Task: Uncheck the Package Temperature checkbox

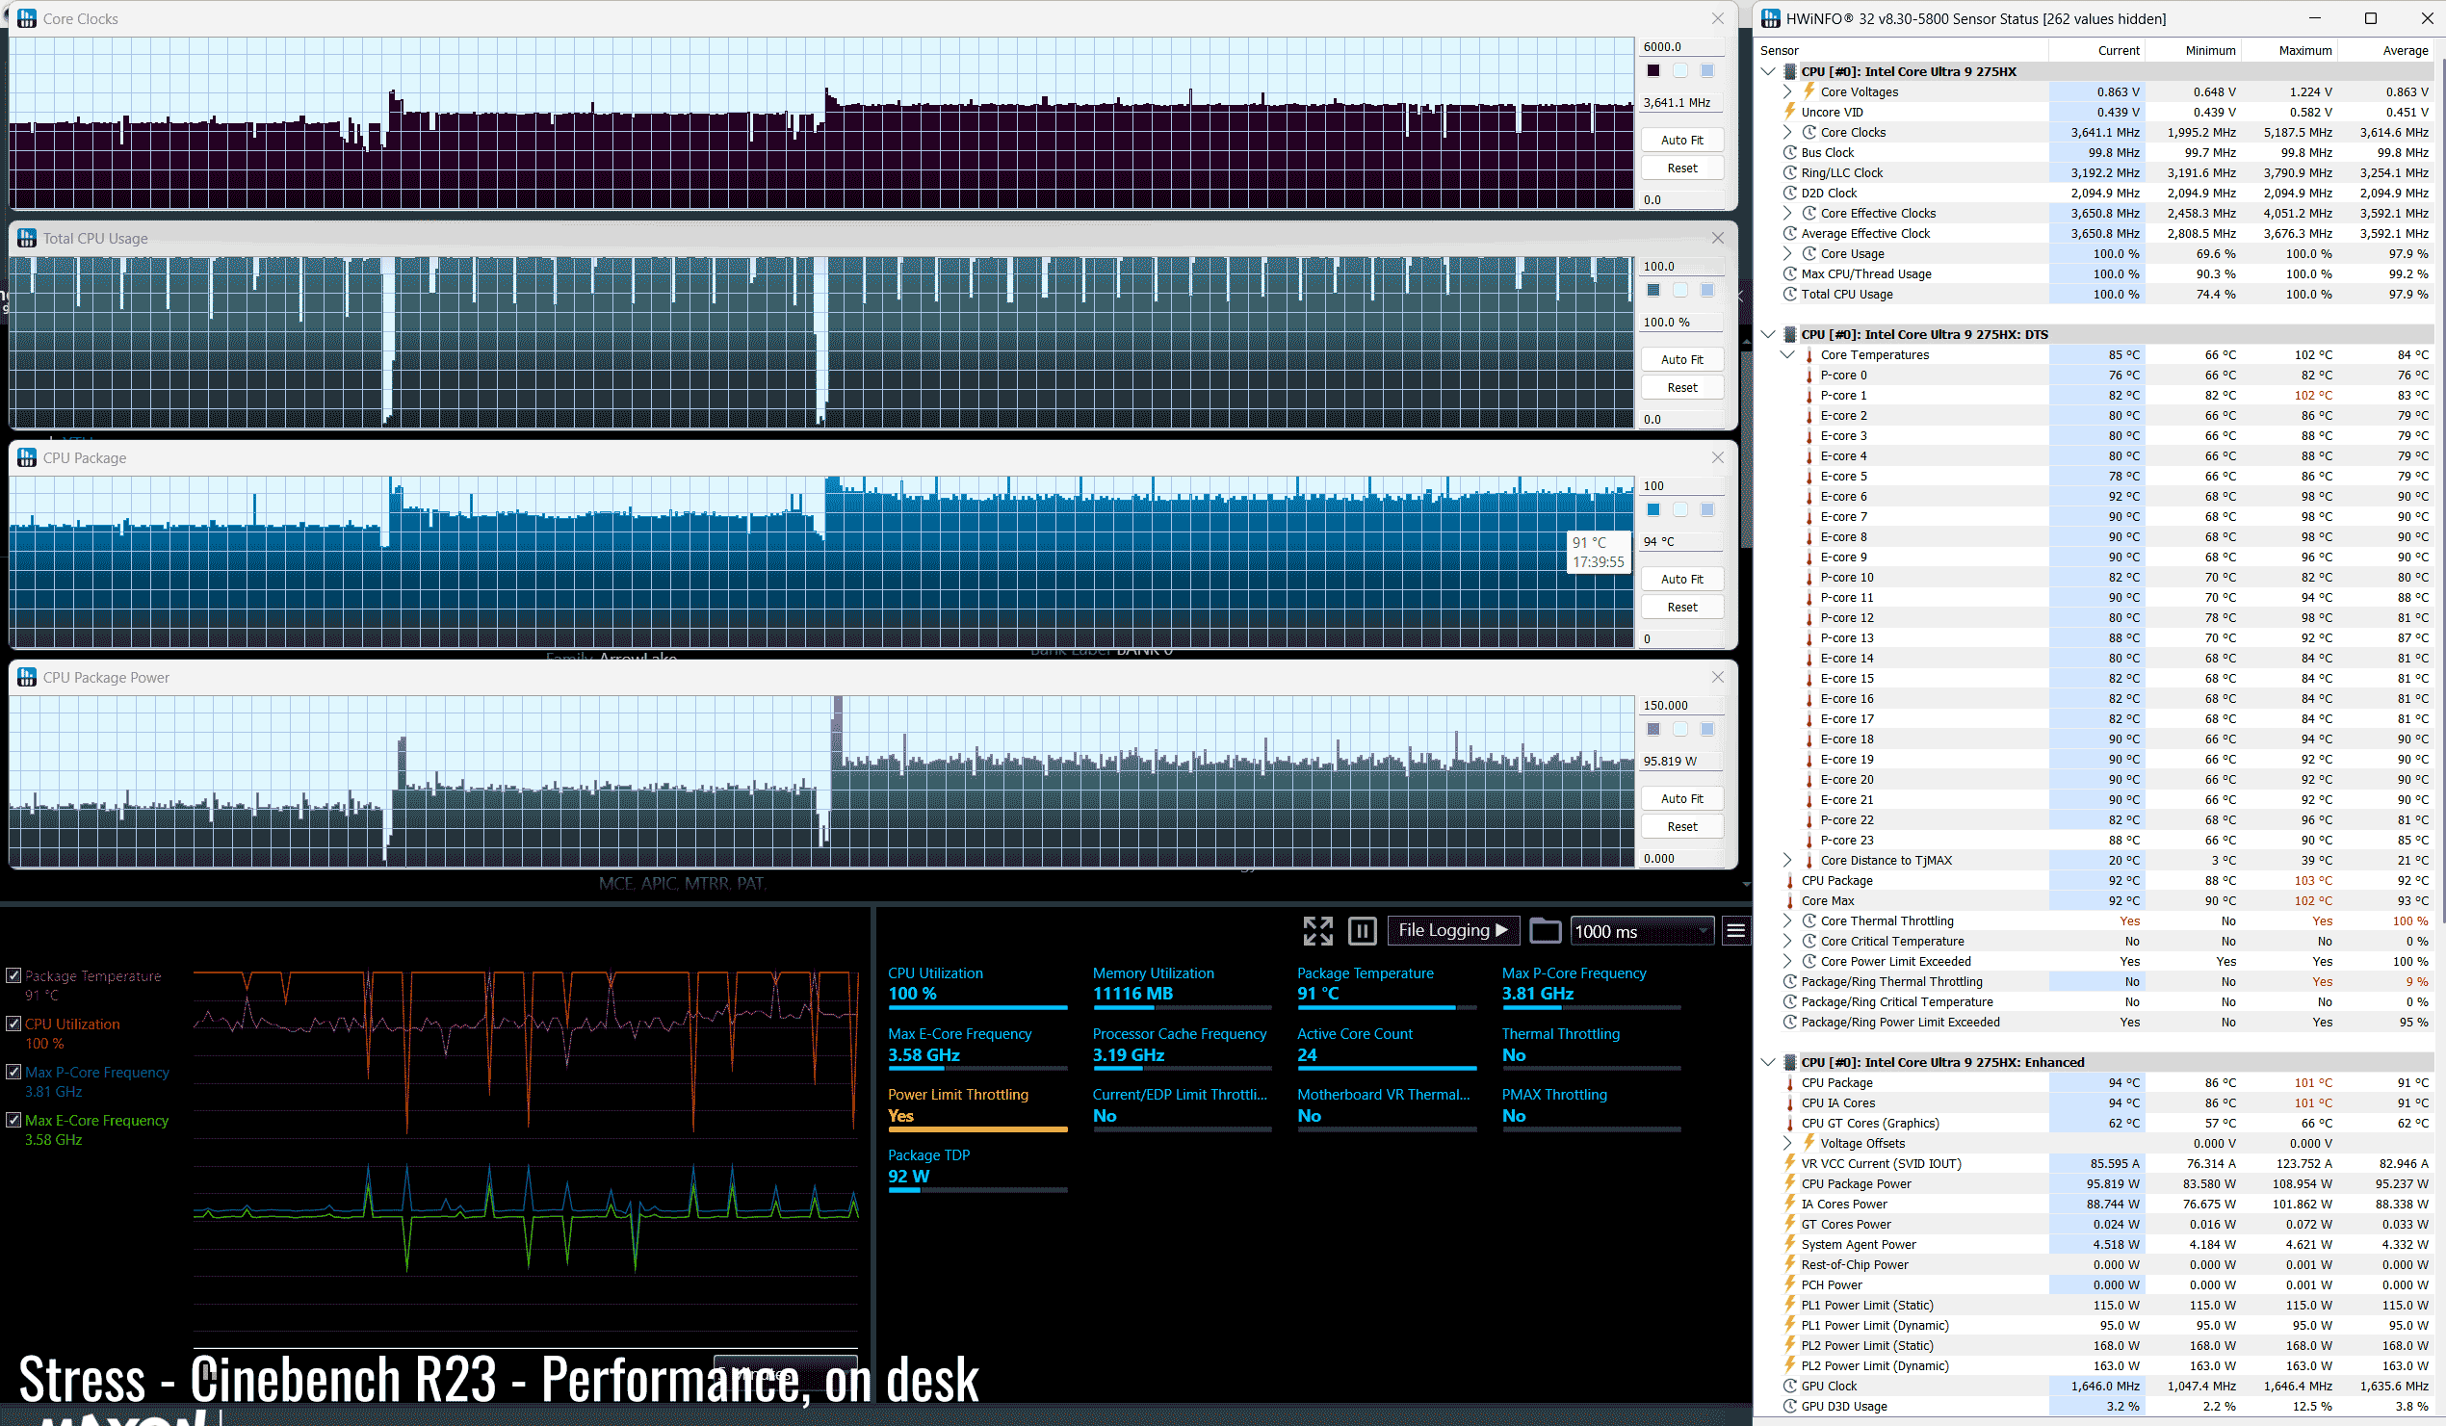Action: [13, 975]
